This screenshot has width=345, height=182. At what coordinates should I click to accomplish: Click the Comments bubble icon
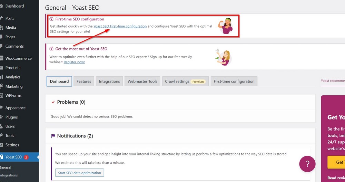pos(1,46)
